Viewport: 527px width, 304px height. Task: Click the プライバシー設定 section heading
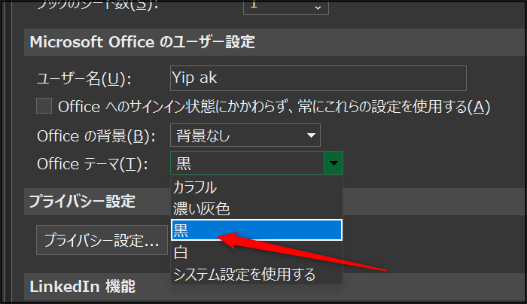[x=82, y=202]
